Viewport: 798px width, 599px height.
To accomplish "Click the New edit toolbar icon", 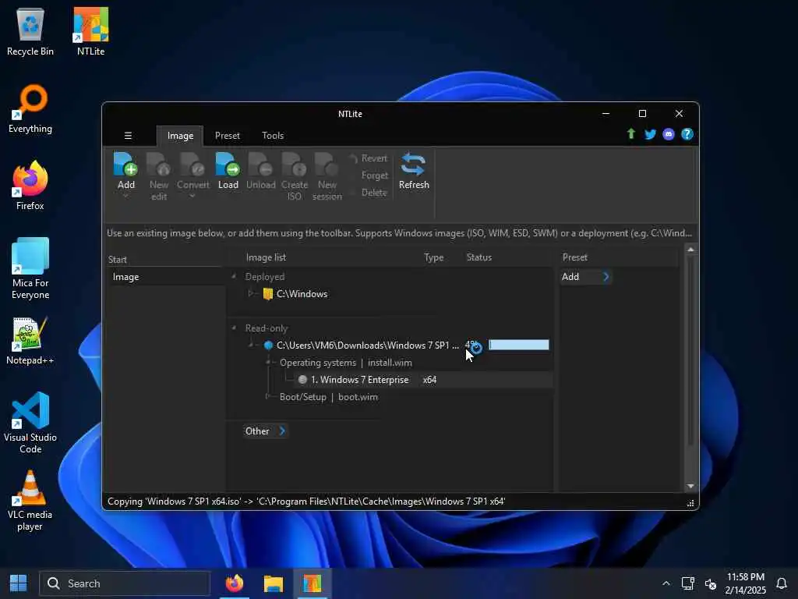I will coord(159,164).
